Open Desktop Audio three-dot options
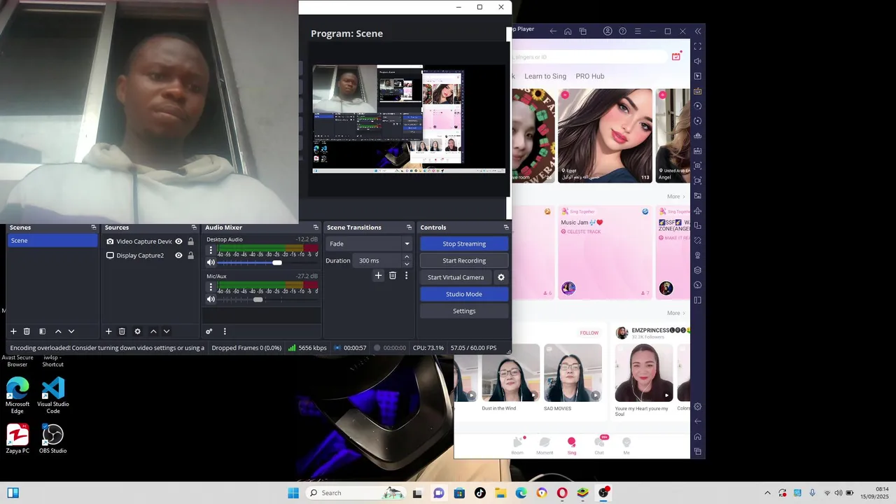 pyautogui.click(x=211, y=250)
